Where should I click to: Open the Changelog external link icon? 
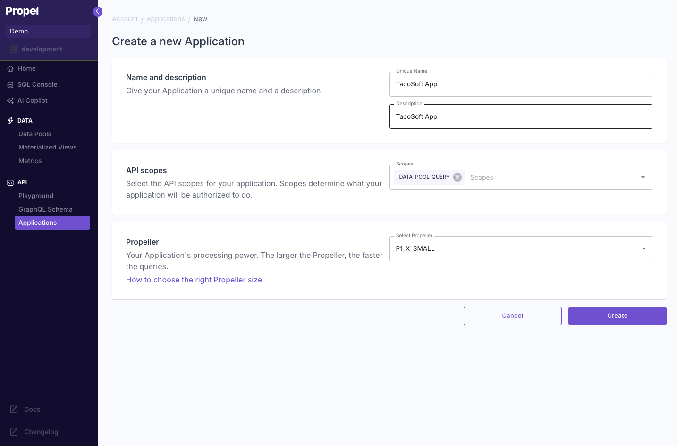click(13, 432)
